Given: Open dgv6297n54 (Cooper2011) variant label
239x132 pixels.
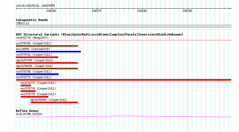Looking at the screenshot, I should pos(35,60).
